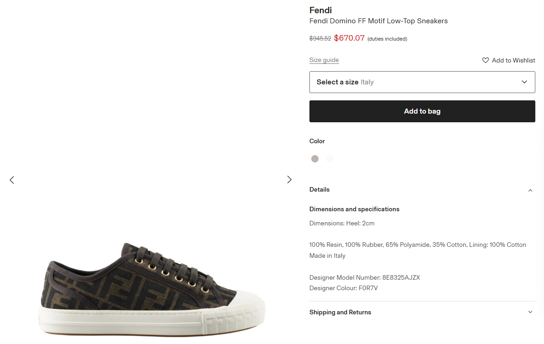Click the Dimensions and specifications heading
The height and width of the screenshot is (344, 544).
coord(354,209)
